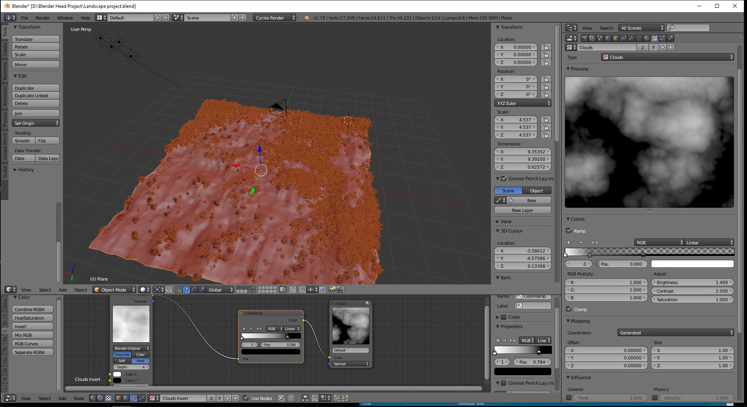Click the Blender logo in the info header
The height and width of the screenshot is (407, 747).
click(x=306, y=18)
